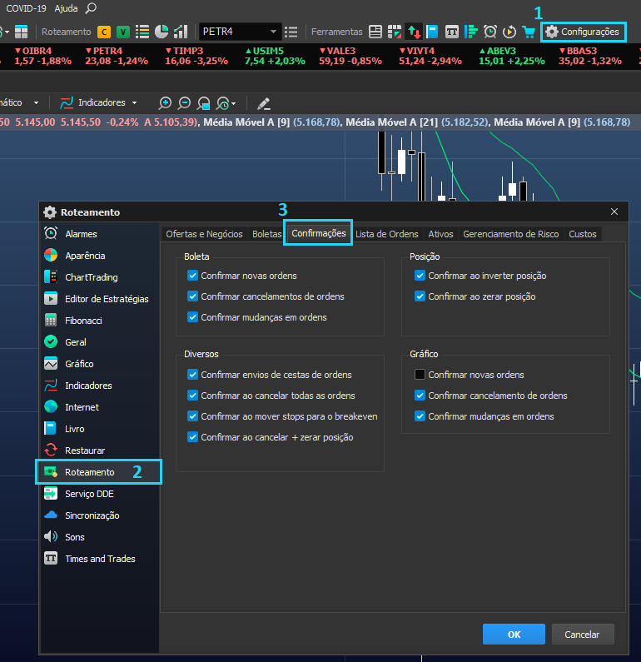Screen dimensions: 641x662
Task: Click the green V sell button
Action: coord(123,32)
